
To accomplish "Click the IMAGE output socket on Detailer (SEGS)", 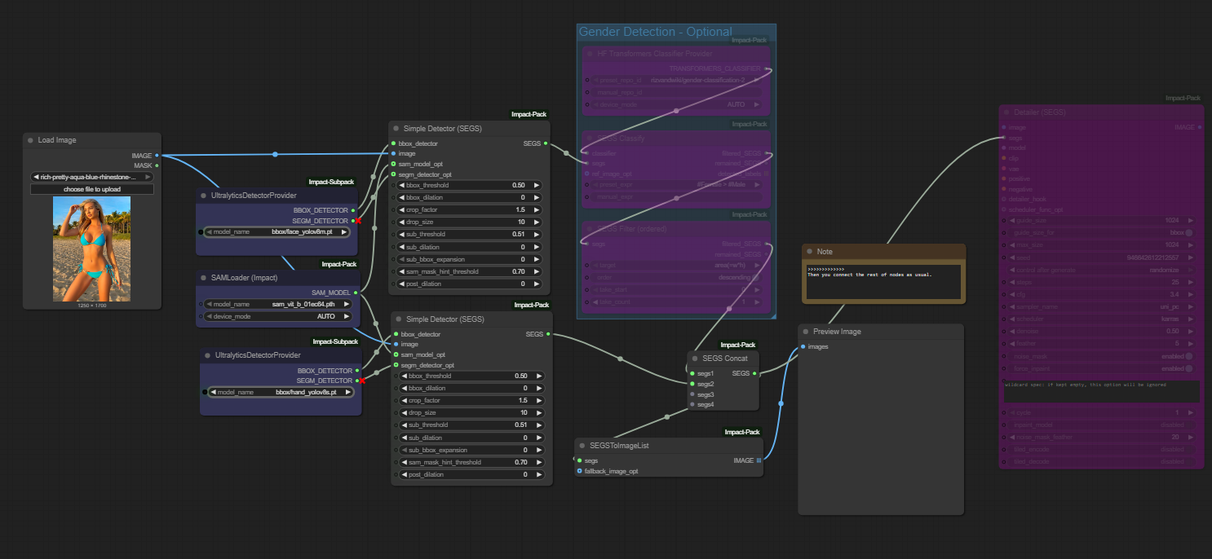I will click(1198, 127).
